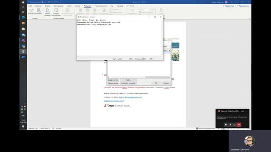
Task: Open the Word Review tab
Action: 101,6
